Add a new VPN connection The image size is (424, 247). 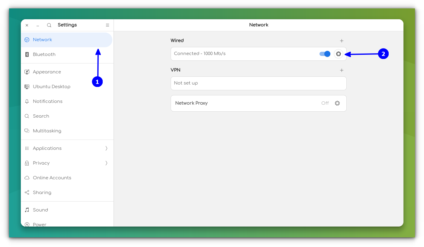[342, 70]
